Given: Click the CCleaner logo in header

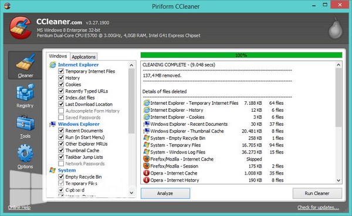Looking at the screenshot, I should [21, 28].
